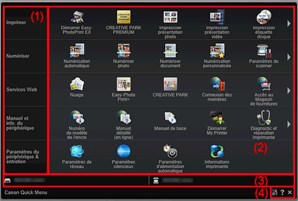Show more items in Manuel et info row
The width and height of the screenshot is (298, 201).
(289, 124)
